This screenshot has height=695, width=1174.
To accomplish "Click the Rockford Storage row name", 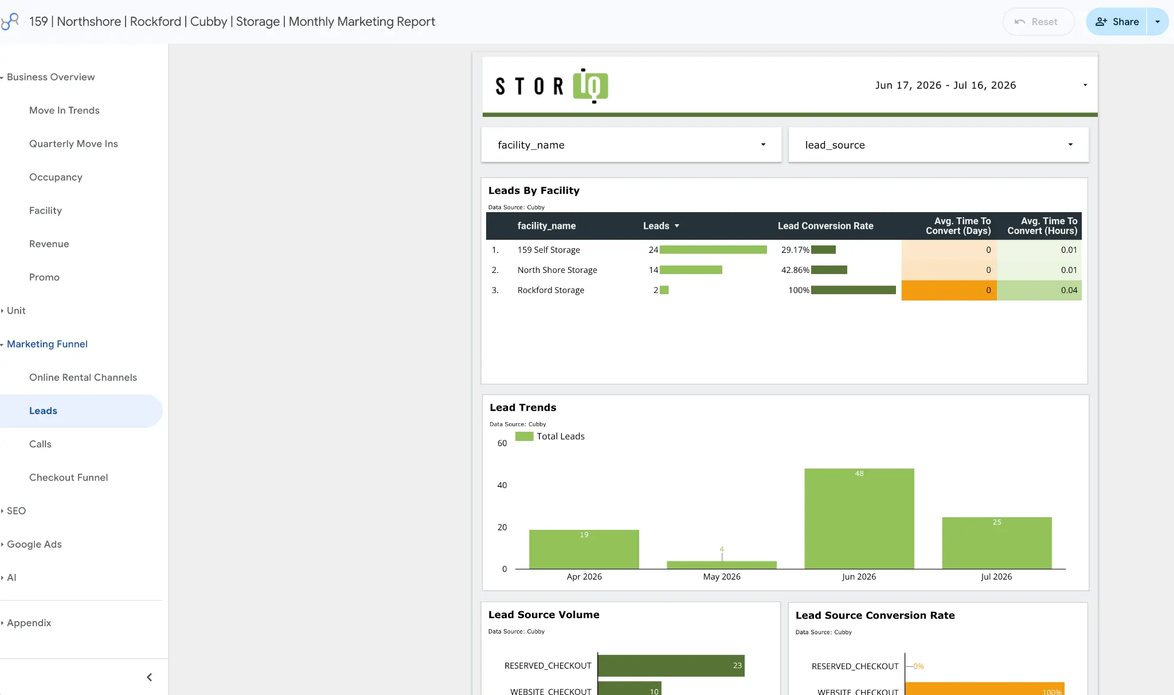I will click(551, 290).
